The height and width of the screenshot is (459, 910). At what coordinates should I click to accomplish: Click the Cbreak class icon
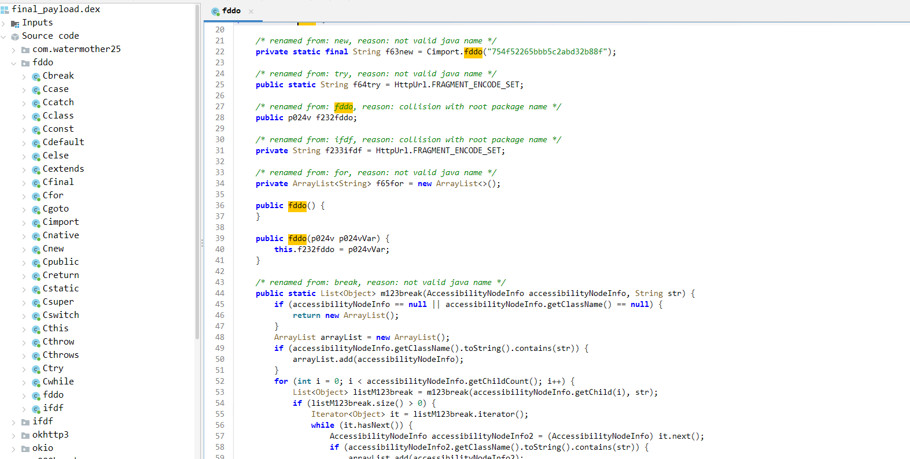pos(36,76)
